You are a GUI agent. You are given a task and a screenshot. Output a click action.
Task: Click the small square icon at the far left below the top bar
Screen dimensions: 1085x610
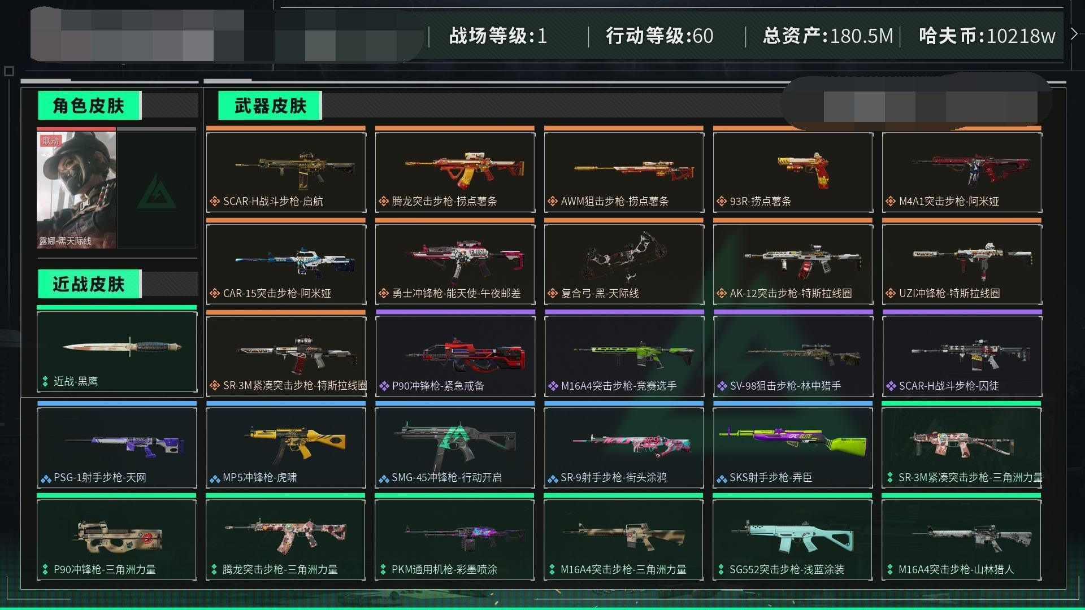coord(8,71)
